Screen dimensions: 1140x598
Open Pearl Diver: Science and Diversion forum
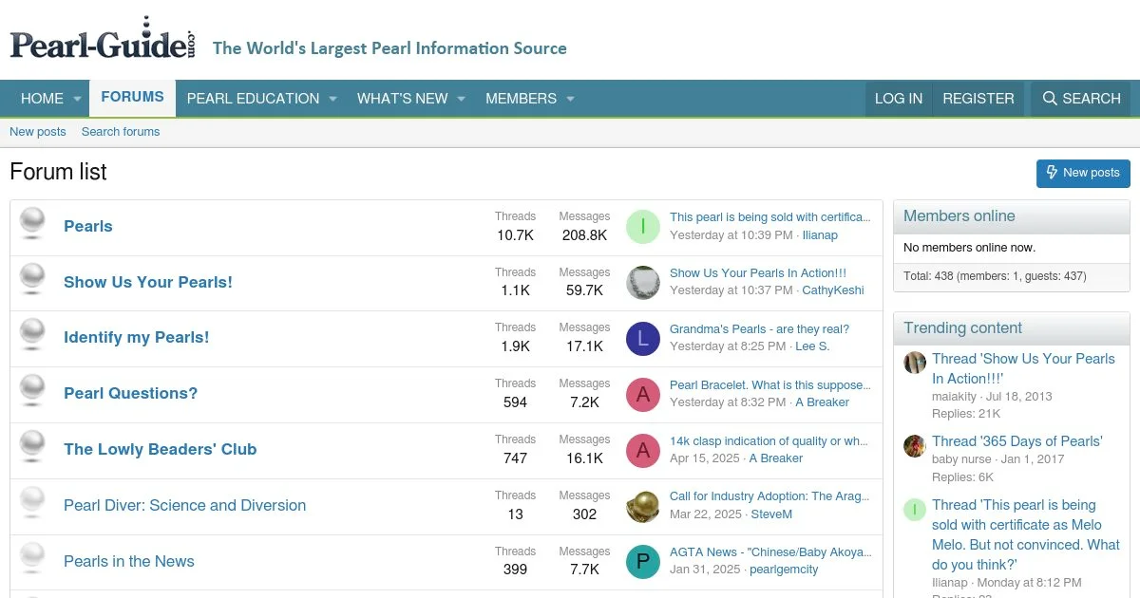pyautogui.click(x=185, y=505)
